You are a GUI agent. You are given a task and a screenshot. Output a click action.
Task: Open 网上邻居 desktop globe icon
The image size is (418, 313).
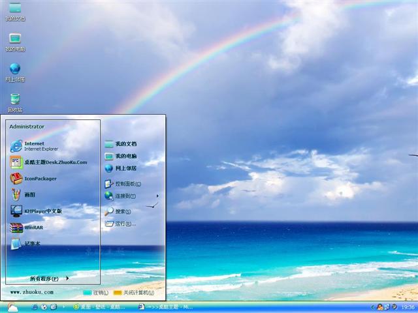[x=15, y=72]
